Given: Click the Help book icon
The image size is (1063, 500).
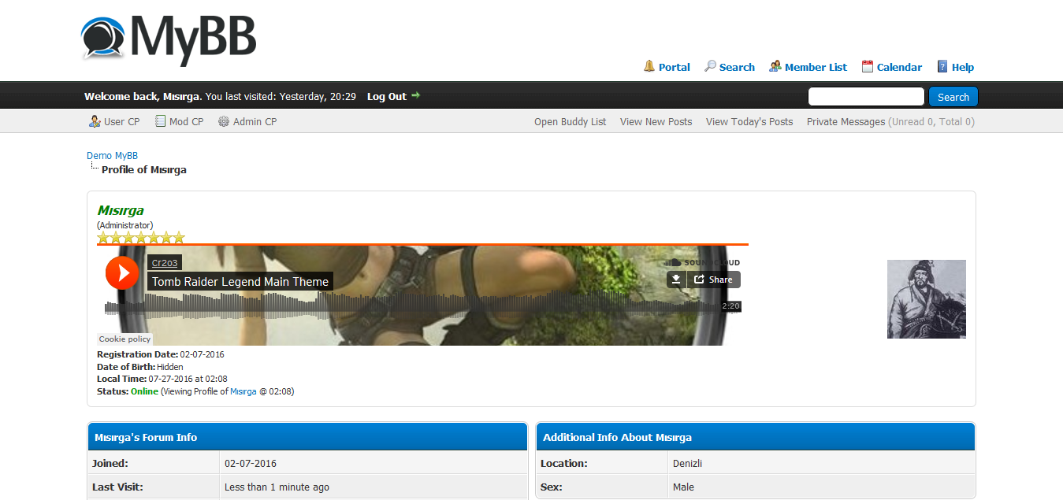Looking at the screenshot, I should pyautogui.click(x=942, y=67).
